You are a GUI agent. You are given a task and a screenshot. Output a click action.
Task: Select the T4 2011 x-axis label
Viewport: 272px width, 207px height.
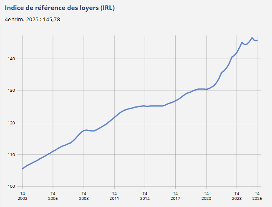pyautogui.click(x=114, y=196)
